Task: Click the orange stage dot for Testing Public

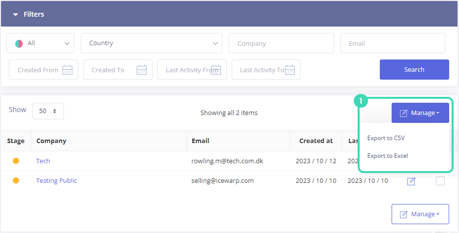Action: [x=16, y=180]
